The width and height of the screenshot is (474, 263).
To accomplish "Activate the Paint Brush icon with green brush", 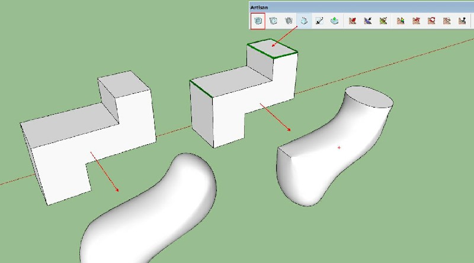I will tap(383, 21).
